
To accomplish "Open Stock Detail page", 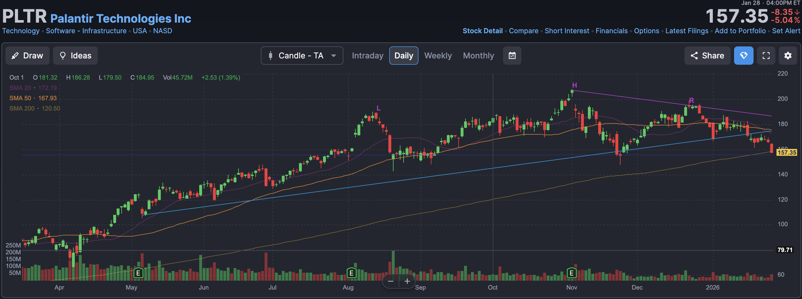I will 483,31.
